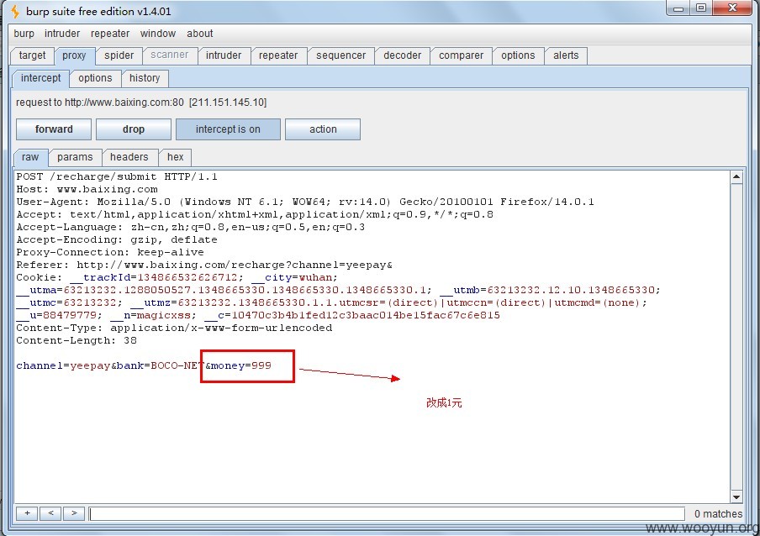760x536 pixels.
Task: Select the proxy tab
Action: 74,55
